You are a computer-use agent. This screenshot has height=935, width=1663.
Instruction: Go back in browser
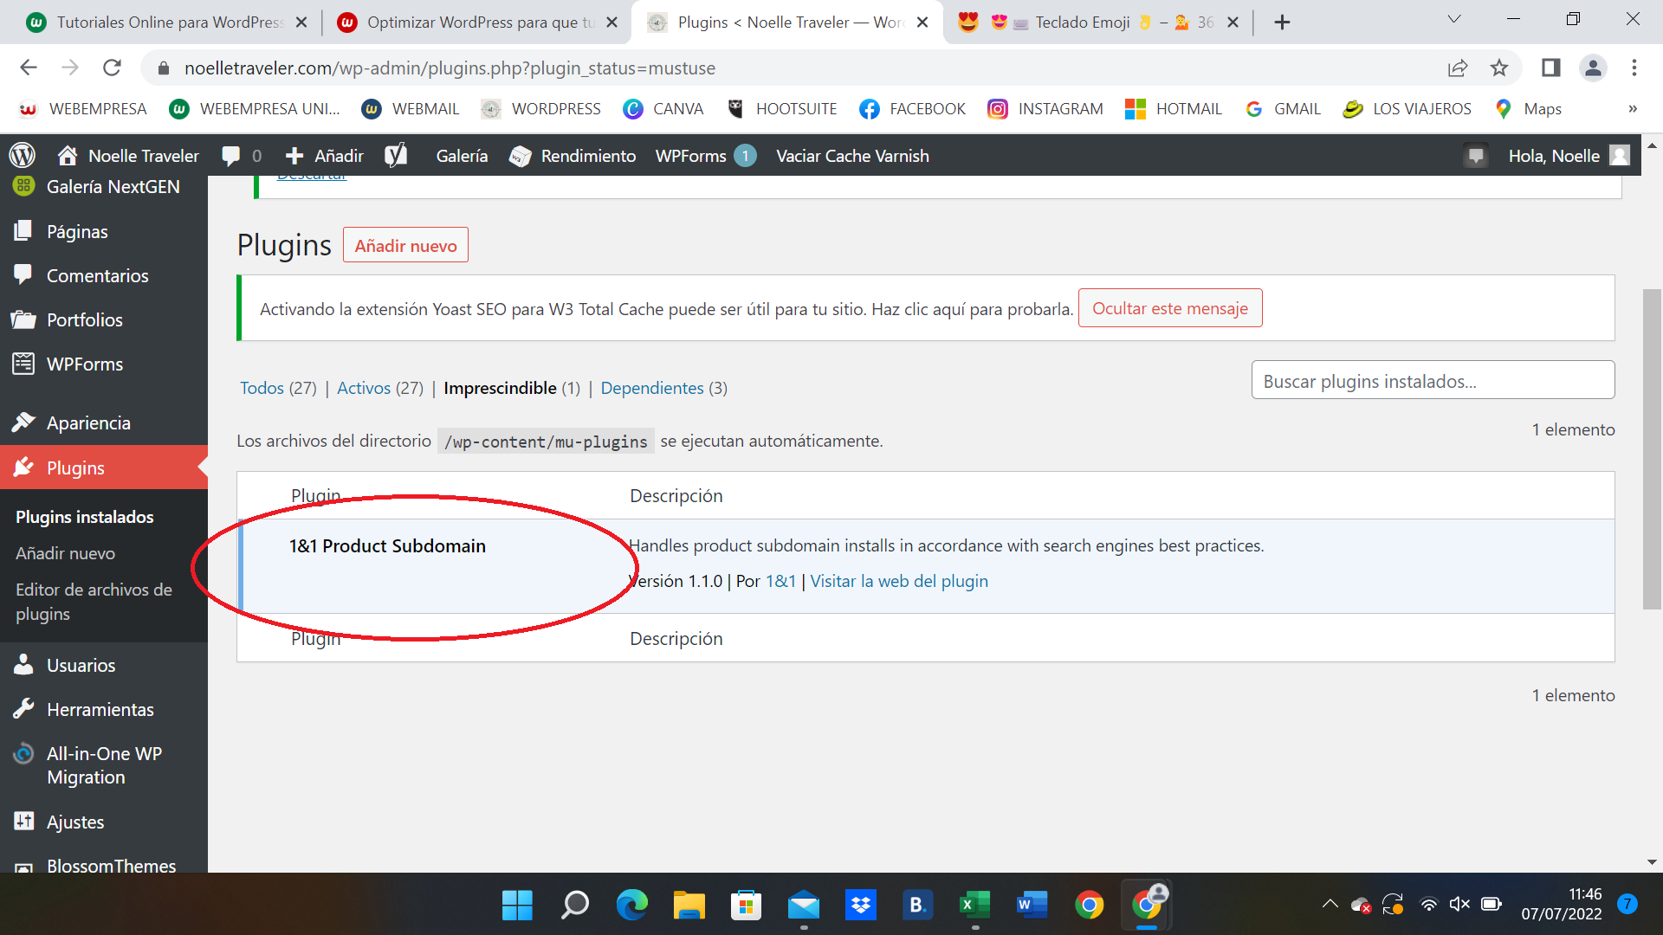tap(29, 68)
